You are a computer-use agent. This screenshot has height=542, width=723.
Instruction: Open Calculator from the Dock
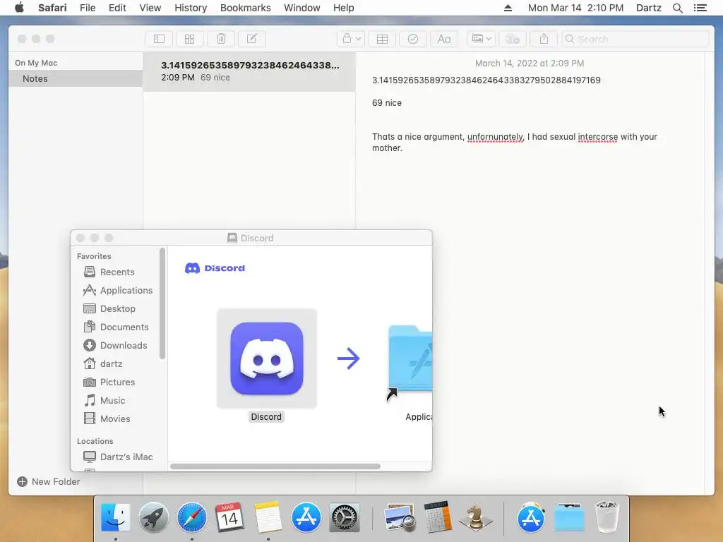pos(438,517)
